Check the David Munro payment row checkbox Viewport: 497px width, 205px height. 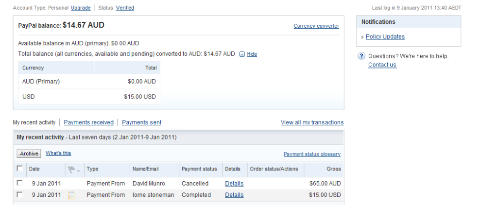(19, 183)
